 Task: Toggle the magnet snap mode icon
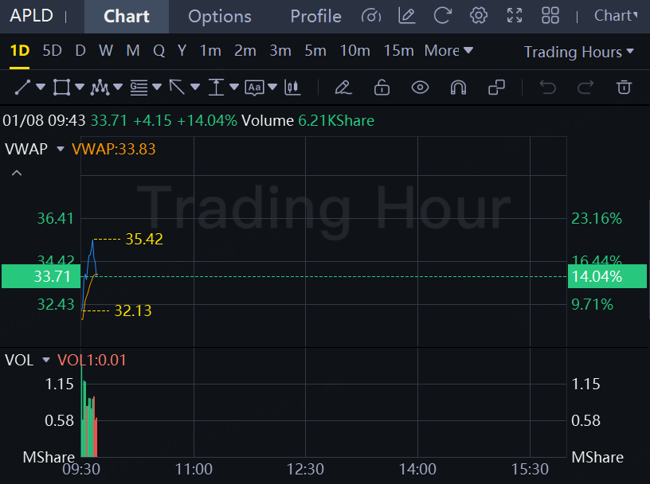[x=458, y=88]
